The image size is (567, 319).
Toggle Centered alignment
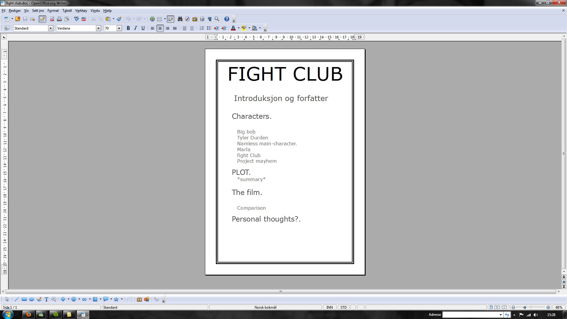[x=160, y=28]
